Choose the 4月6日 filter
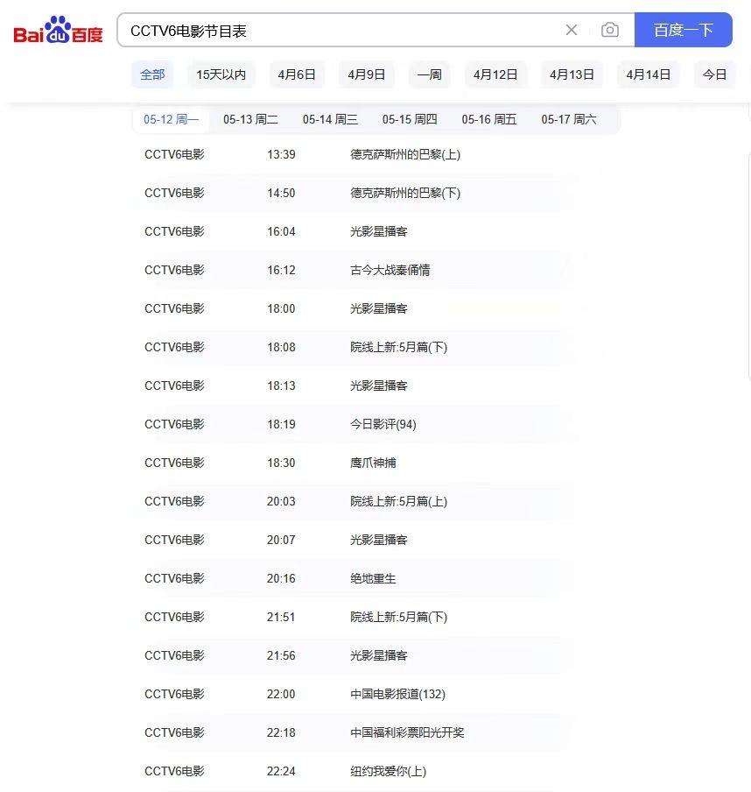 [x=297, y=74]
